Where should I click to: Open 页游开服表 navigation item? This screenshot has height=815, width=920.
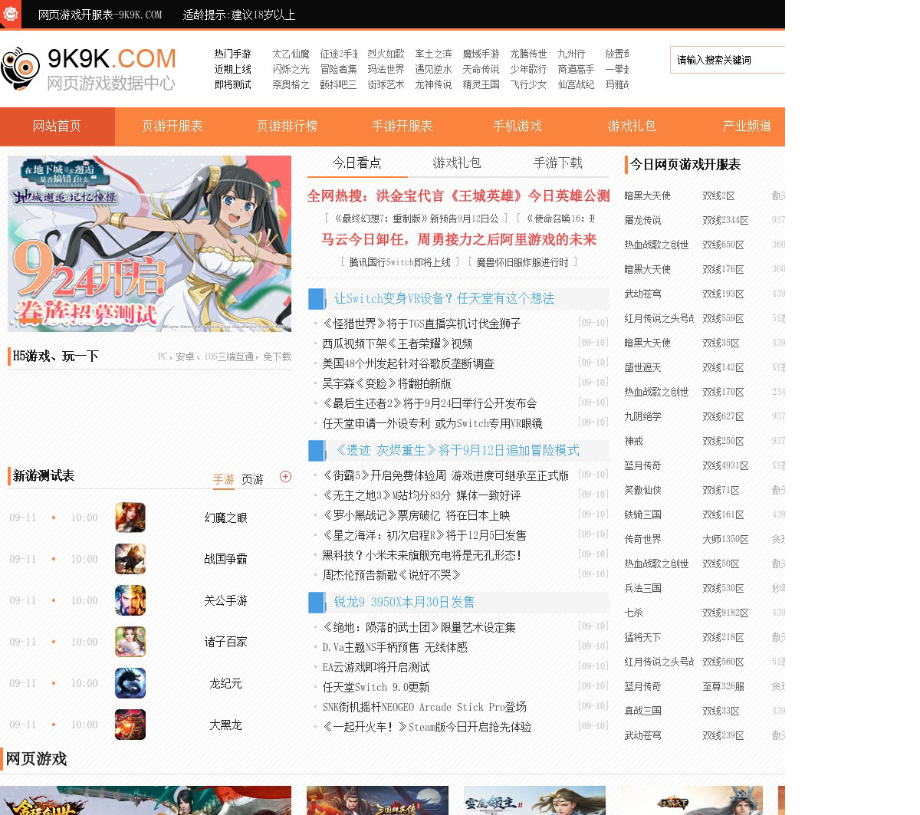pyautogui.click(x=172, y=127)
